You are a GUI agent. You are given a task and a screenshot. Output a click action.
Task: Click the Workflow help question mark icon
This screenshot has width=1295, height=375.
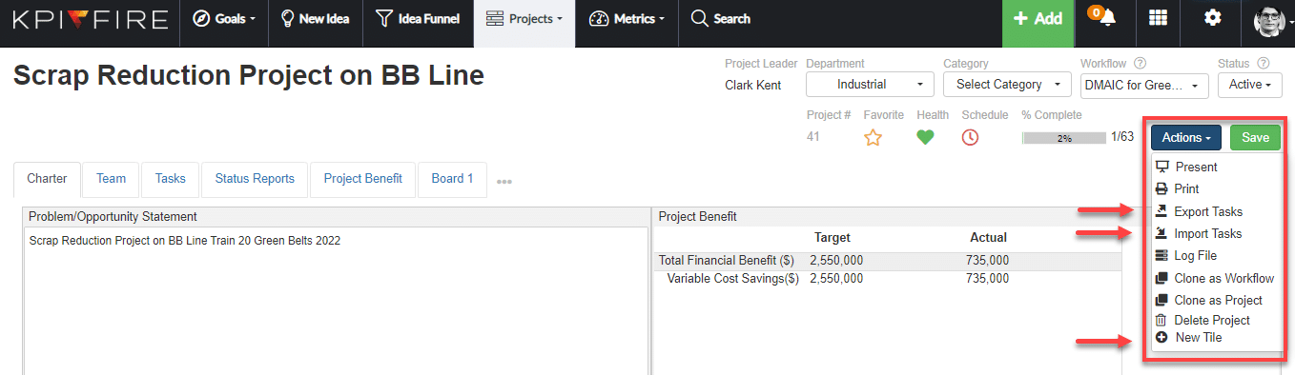[1140, 64]
